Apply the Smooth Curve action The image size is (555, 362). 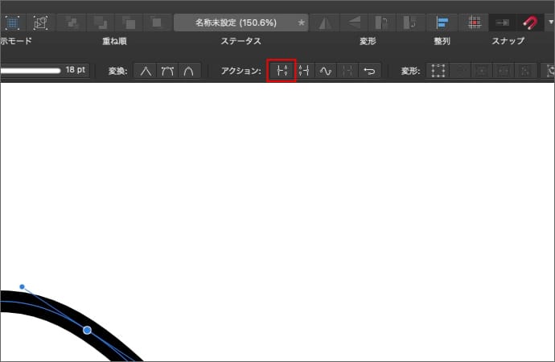point(326,71)
